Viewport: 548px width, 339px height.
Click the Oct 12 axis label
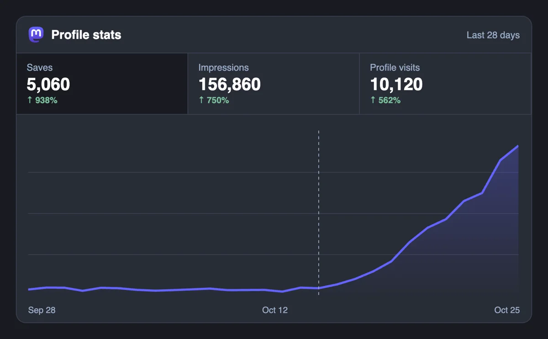coord(275,310)
